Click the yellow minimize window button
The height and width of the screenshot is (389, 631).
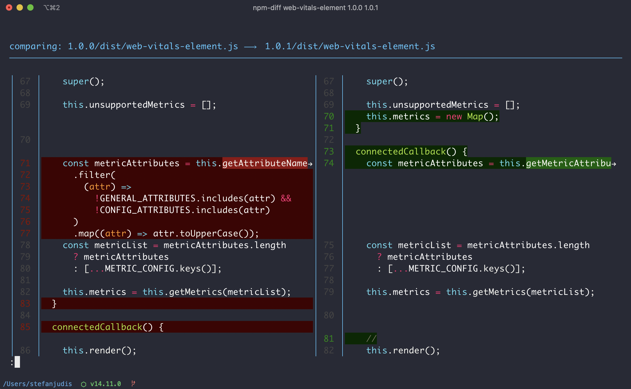coord(20,7)
